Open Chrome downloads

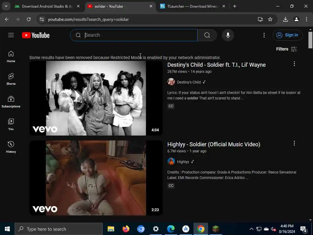(285, 19)
